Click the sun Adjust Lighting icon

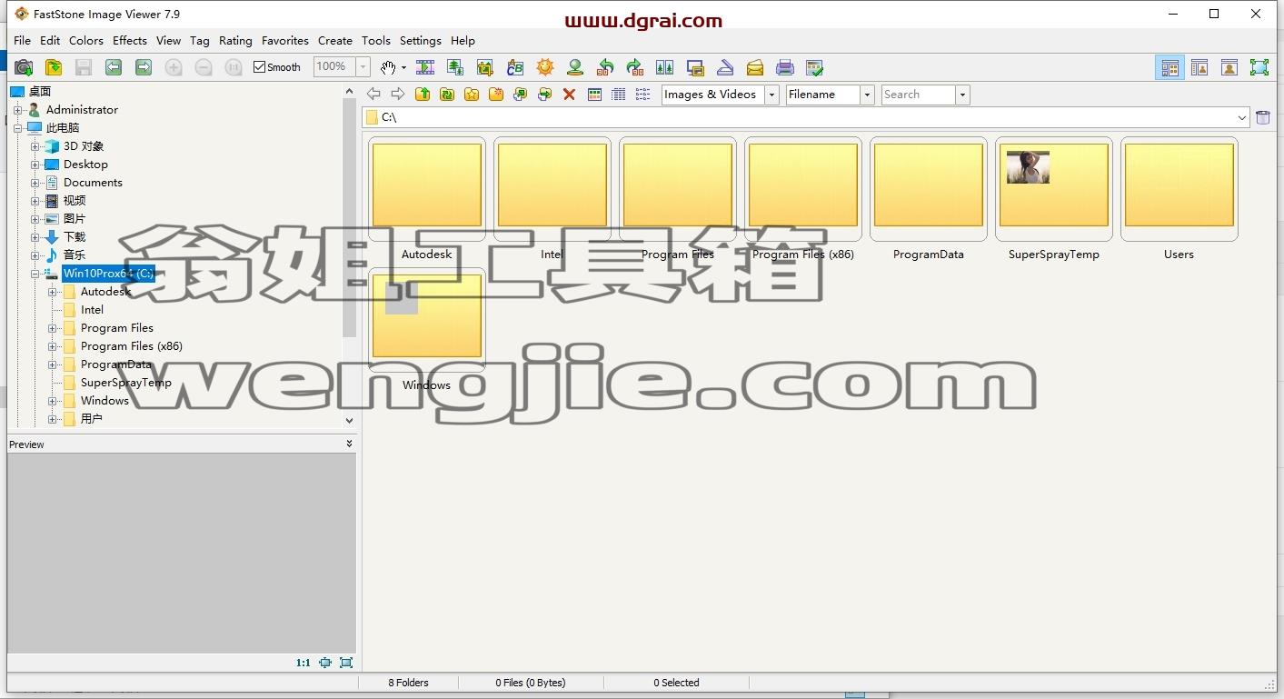544,67
